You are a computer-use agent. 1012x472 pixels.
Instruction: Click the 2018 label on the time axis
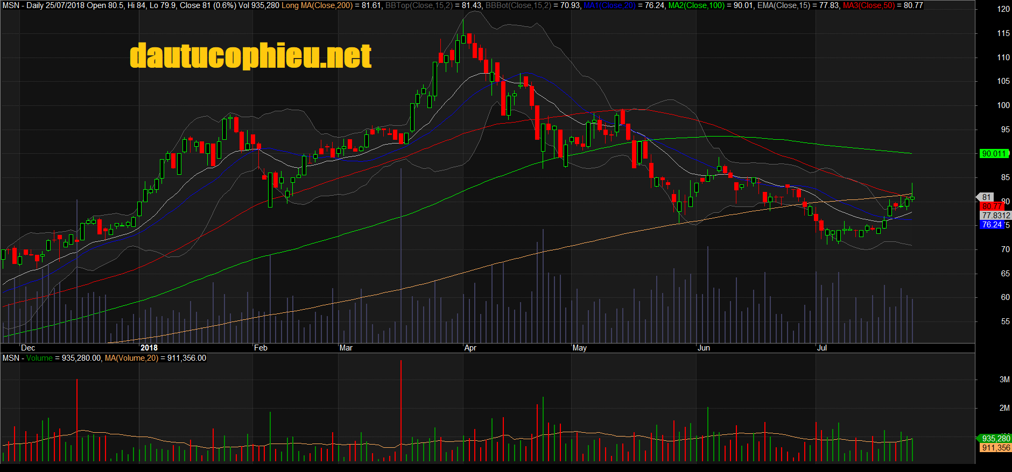(x=149, y=348)
